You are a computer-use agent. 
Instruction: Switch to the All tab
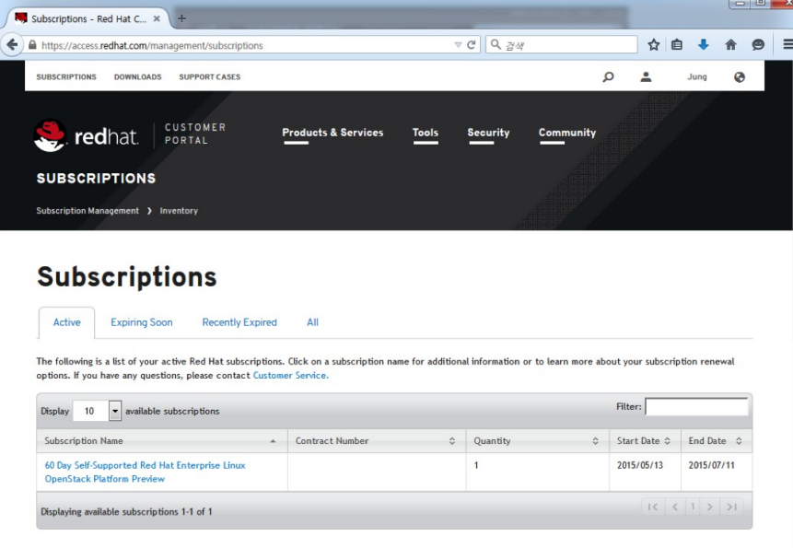pos(312,322)
